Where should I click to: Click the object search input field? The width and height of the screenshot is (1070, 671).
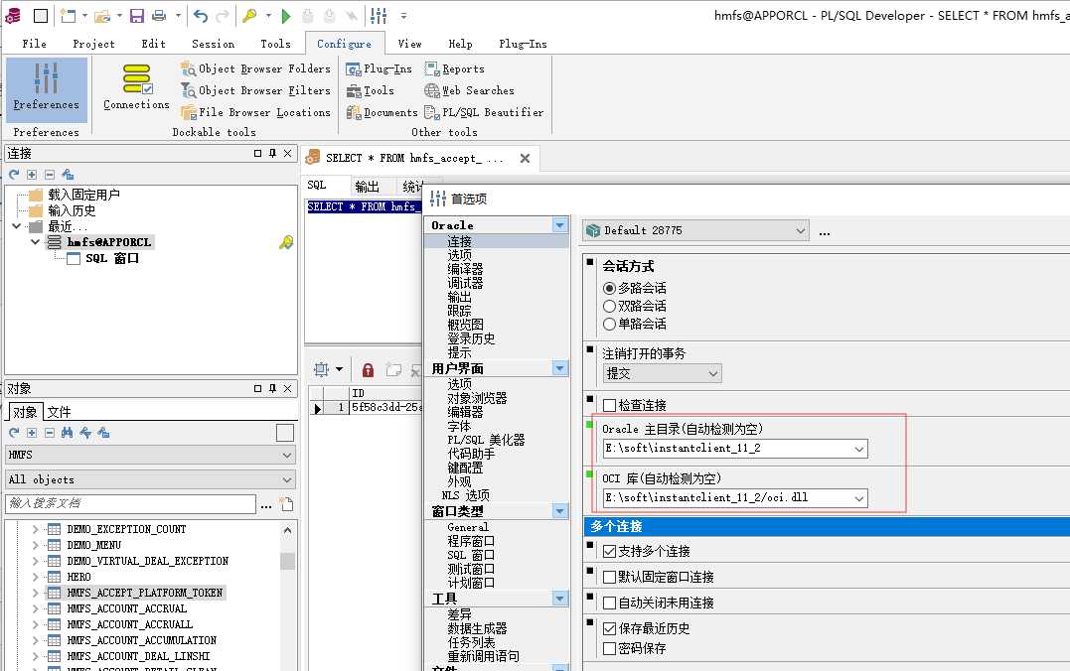[130, 504]
